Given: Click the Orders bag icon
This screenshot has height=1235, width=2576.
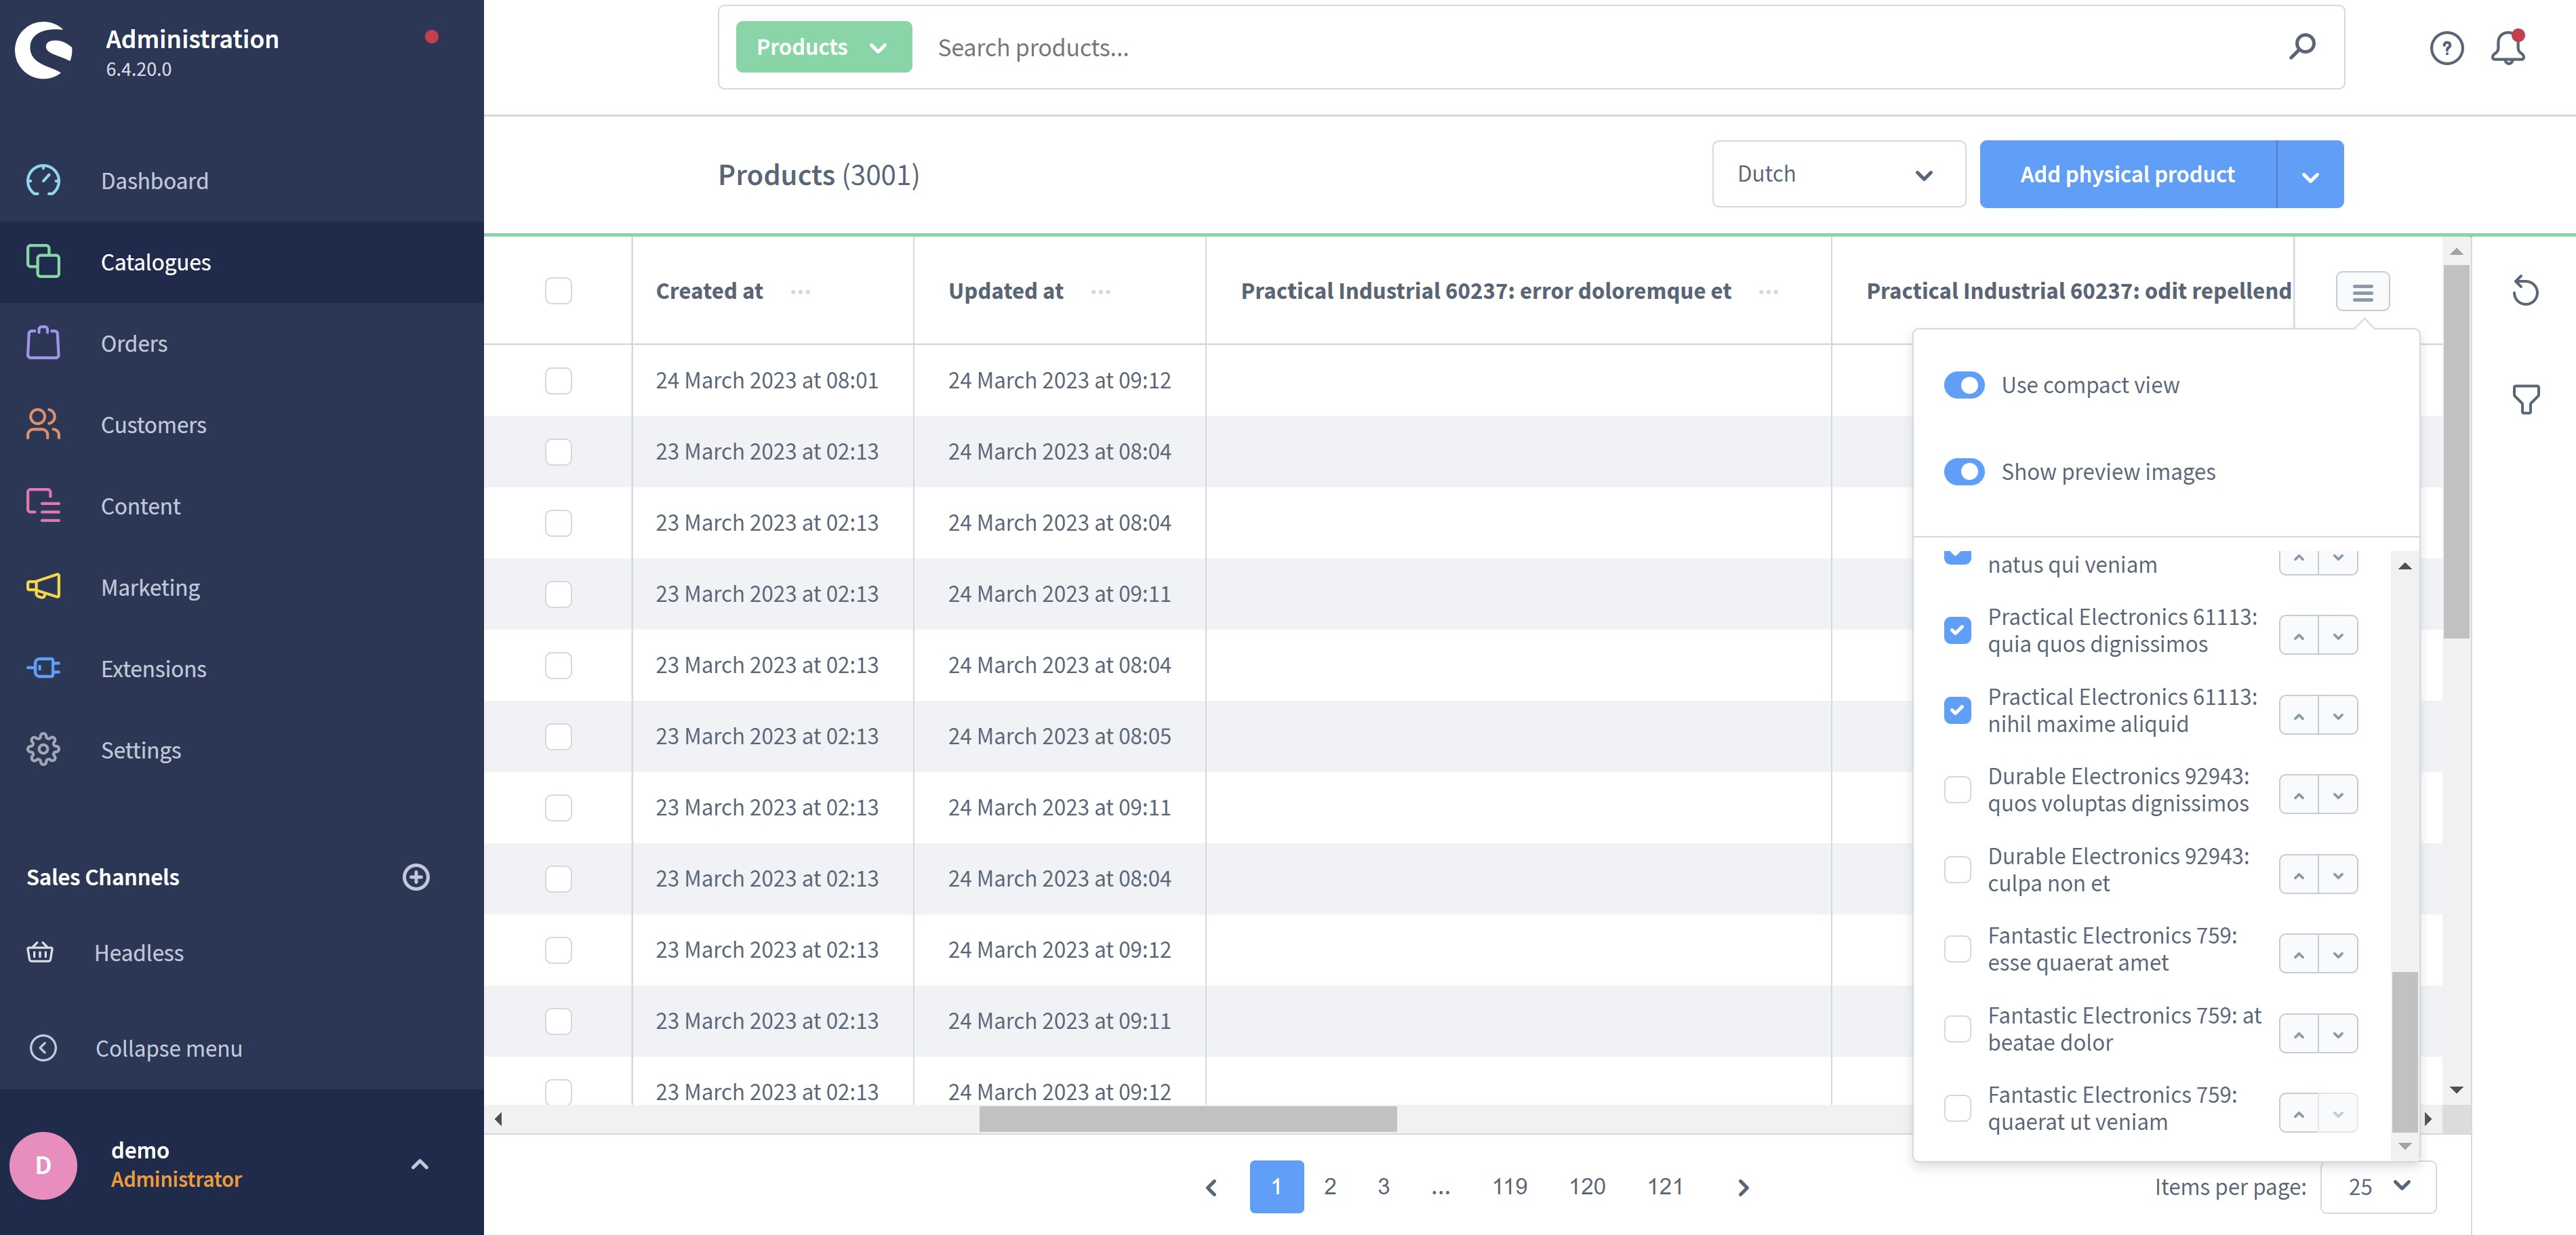Looking at the screenshot, I should [x=43, y=343].
